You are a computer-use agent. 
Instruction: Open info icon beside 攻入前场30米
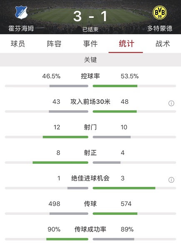[171, 103]
